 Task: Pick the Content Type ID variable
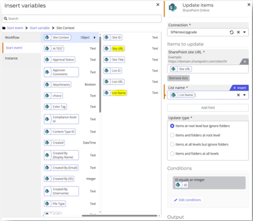pos(60,131)
